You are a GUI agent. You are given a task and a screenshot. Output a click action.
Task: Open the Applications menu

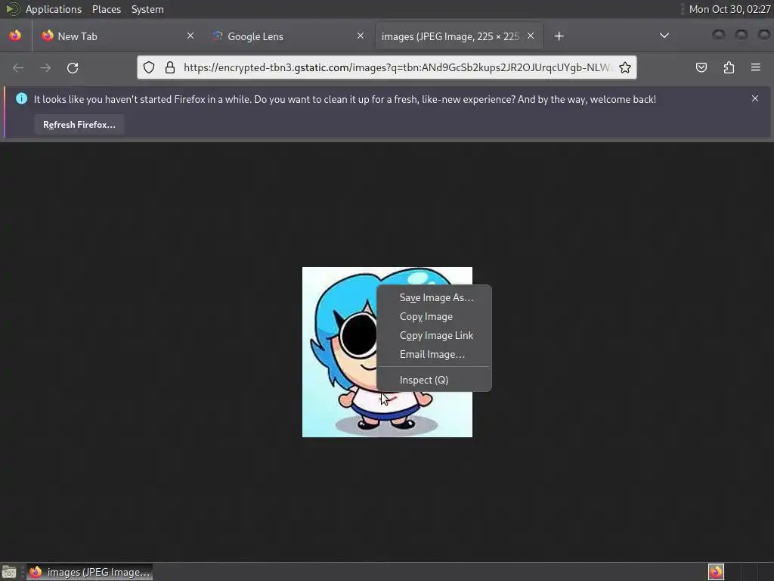click(54, 9)
